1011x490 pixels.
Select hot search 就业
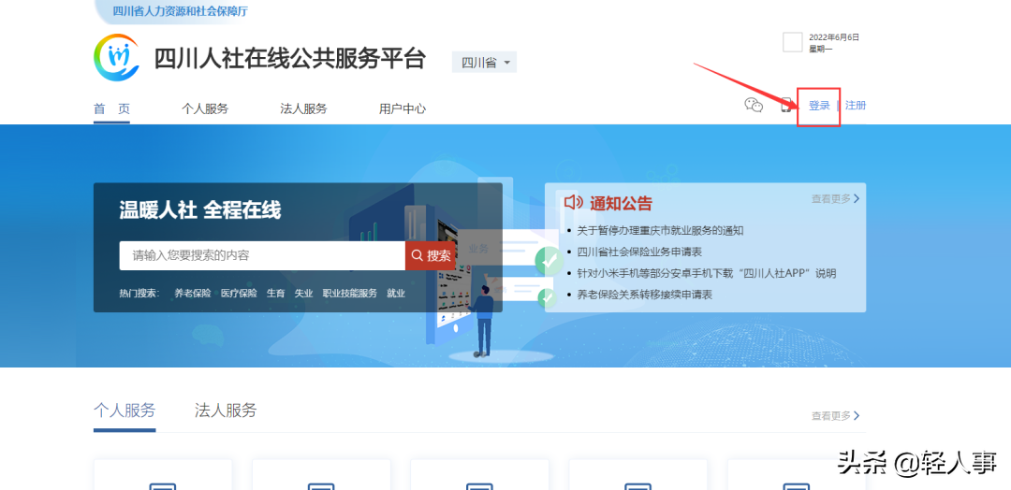(x=396, y=294)
